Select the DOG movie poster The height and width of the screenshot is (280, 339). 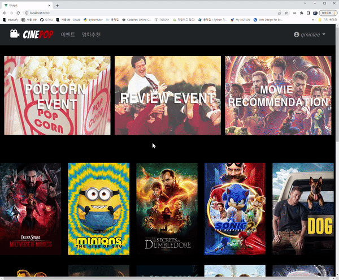(303, 209)
